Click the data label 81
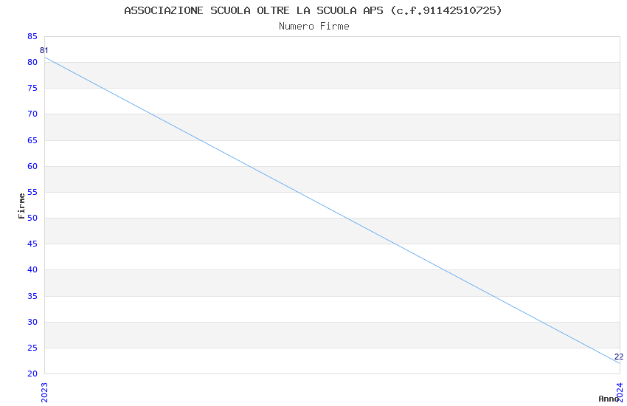 tap(44, 50)
